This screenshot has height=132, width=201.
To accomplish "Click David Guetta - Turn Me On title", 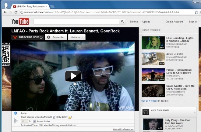I will [180, 87].
